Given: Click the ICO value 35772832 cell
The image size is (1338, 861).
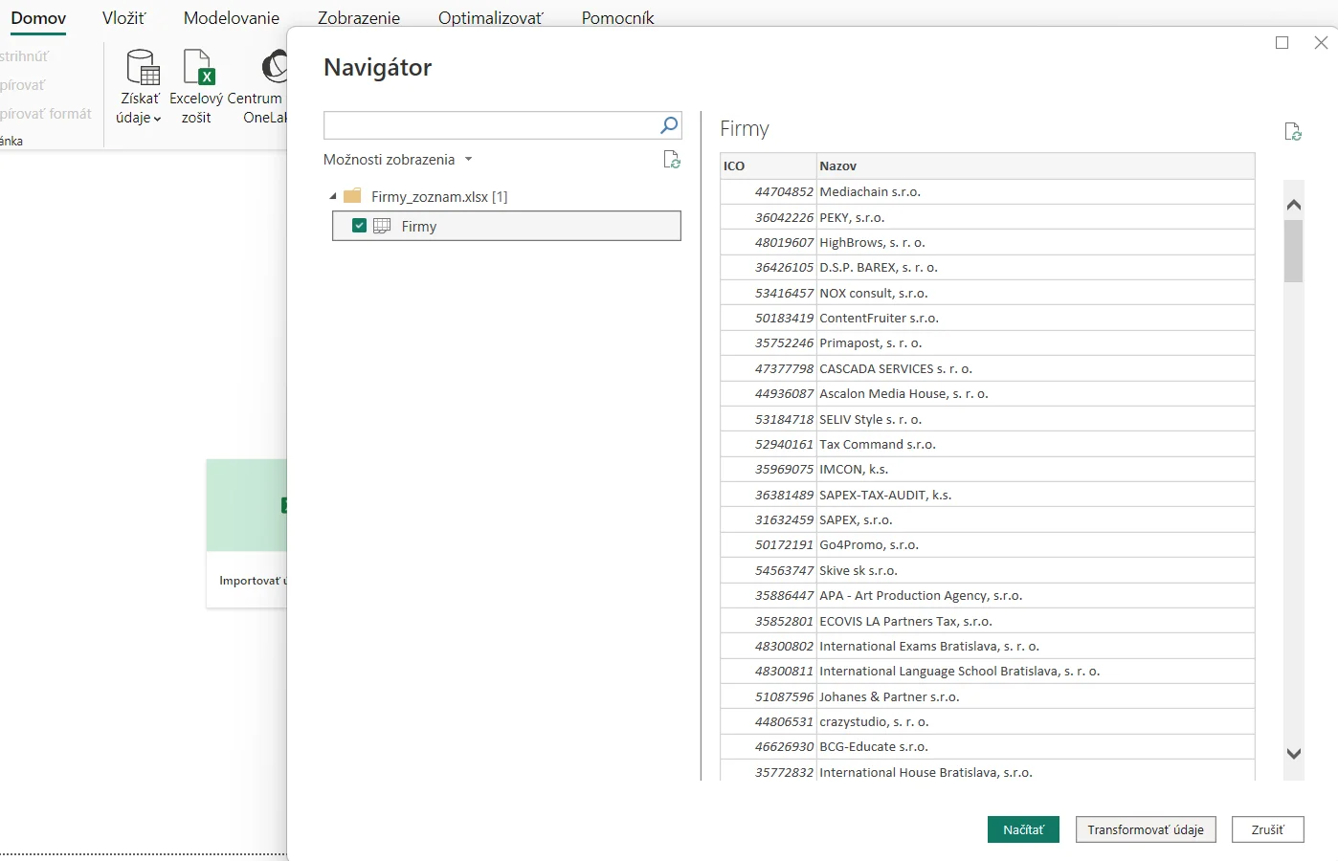Looking at the screenshot, I should [769, 772].
